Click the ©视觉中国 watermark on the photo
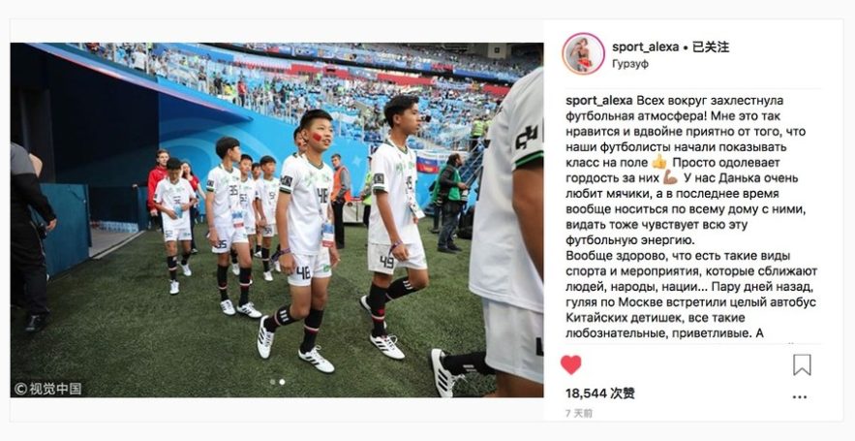855x441 pixels. point(48,389)
